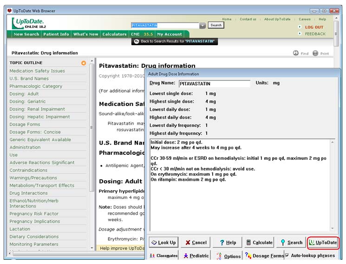Open the CME 35.5 tab

tap(142, 34)
